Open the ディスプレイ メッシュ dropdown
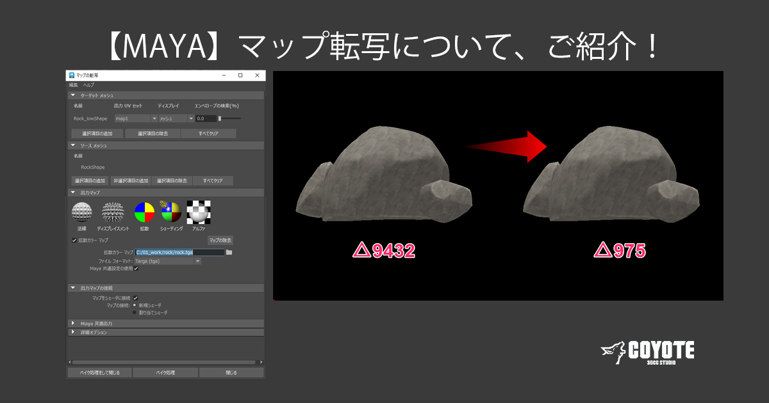The height and width of the screenshot is (403, 769). click(x=176, y=118)
